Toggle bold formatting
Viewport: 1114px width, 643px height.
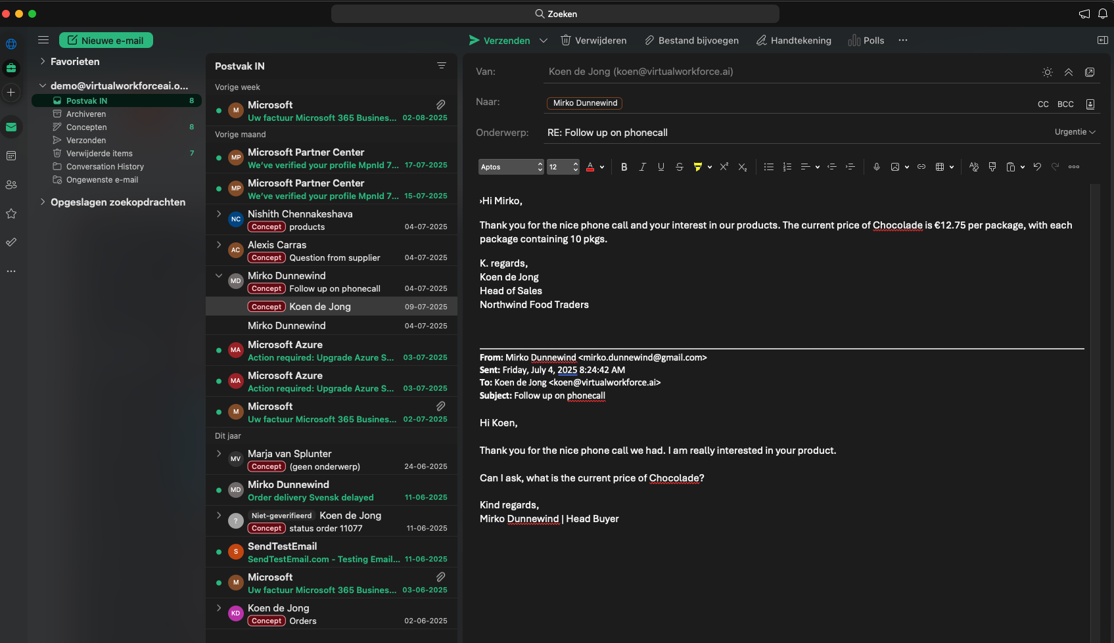click(624, 167)
